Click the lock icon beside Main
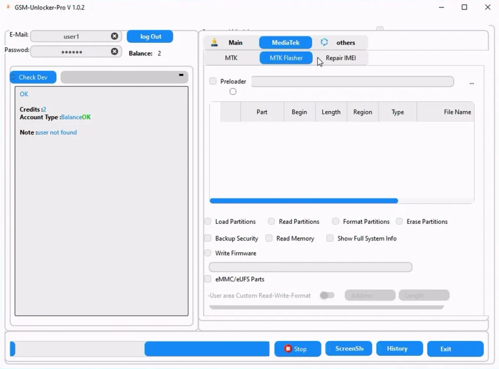Image resolution: width=499 pixels, height=369 pixels. [x=214, y=43]
